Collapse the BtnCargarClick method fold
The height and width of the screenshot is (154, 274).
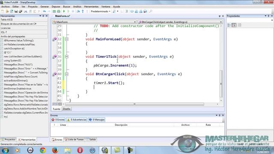click(x=67, y=74)
